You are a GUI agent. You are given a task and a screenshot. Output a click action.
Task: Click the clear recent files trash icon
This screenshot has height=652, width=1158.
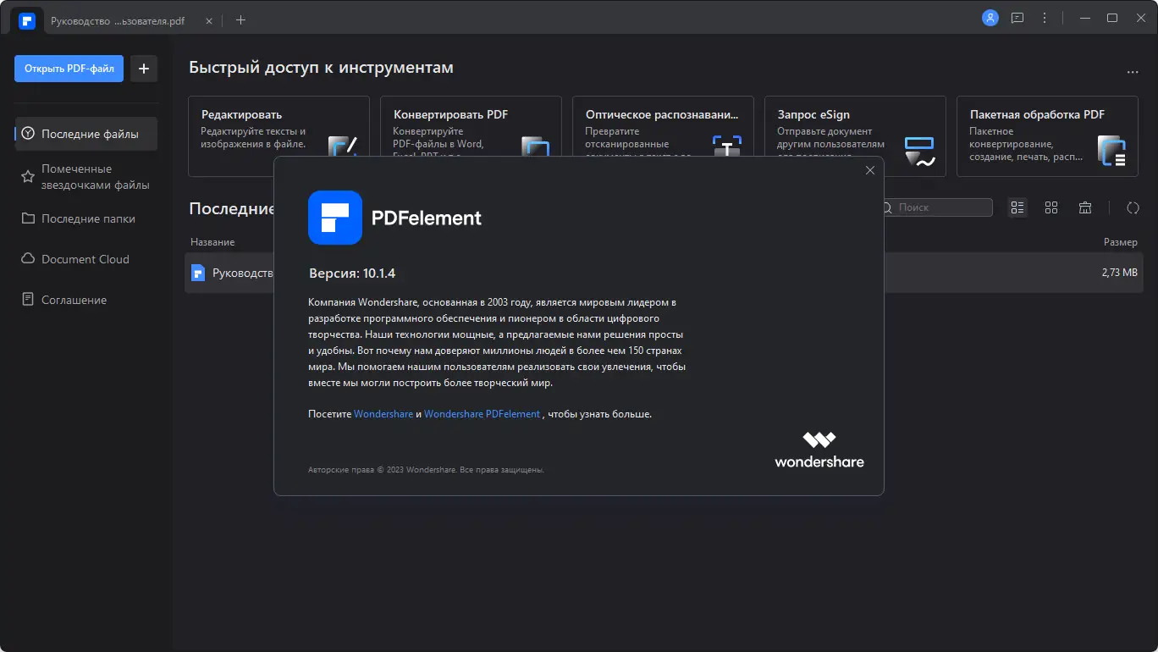click(1085, 207)
